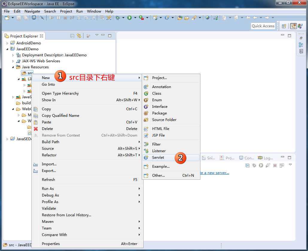
Task: Choose Source Folder in New submenu
Action: tap(171, 120)
